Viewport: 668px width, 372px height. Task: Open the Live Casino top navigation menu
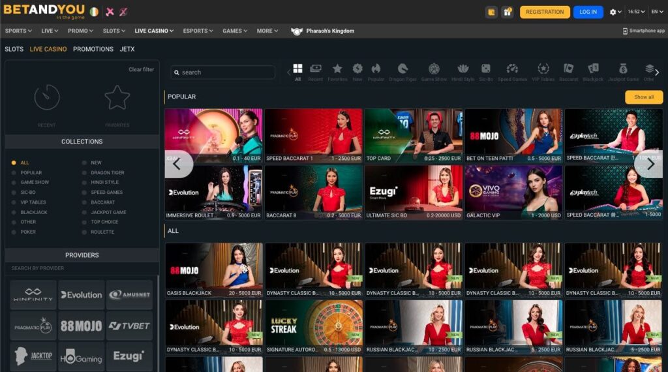click(x=154, y=31)
